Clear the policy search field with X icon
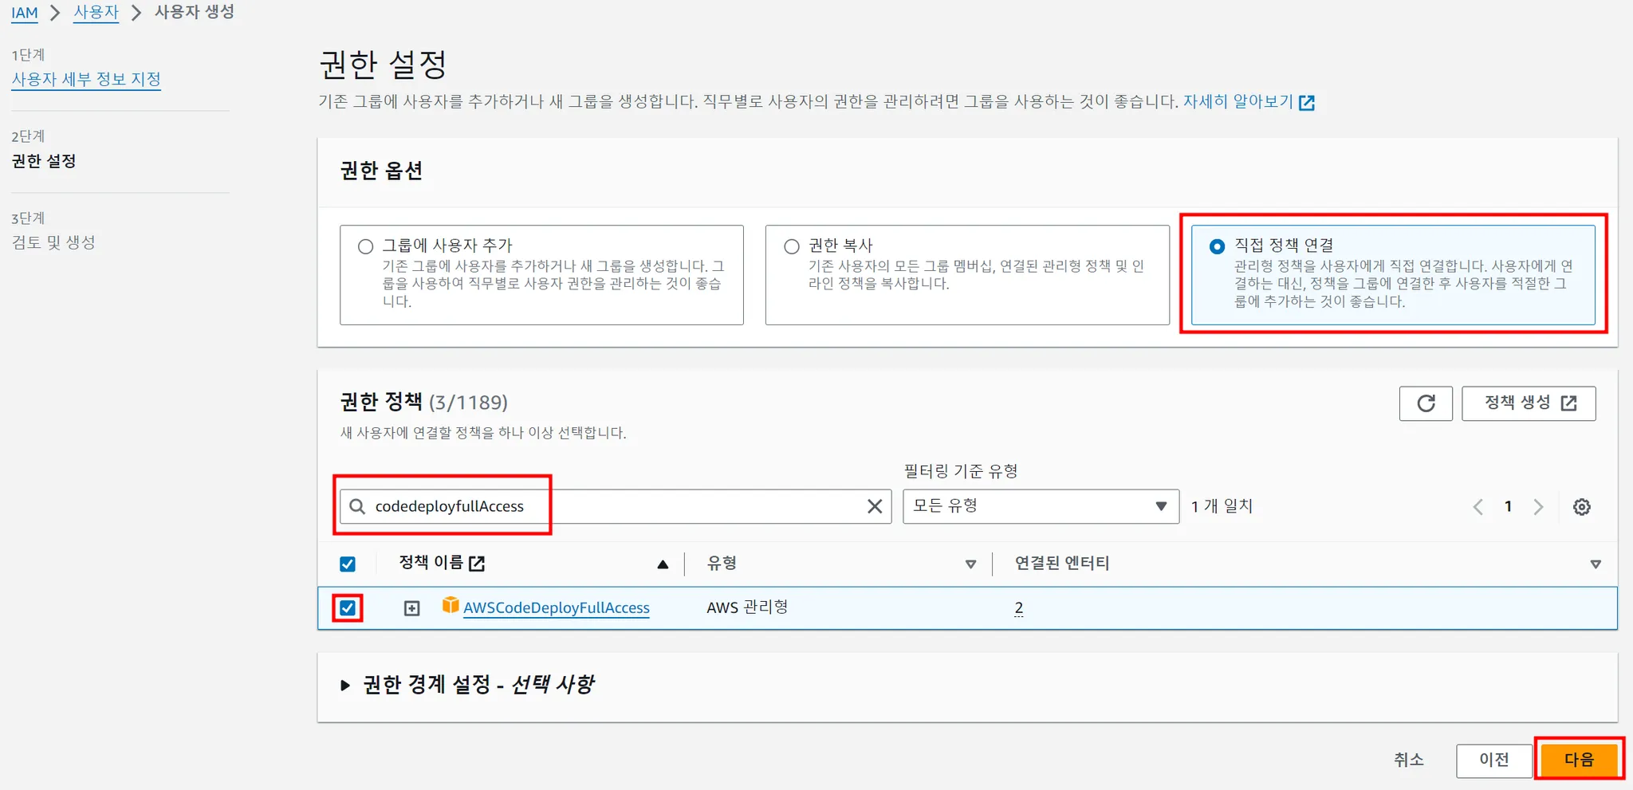The width and height of the screenshot is (1633, 790). 875,506
